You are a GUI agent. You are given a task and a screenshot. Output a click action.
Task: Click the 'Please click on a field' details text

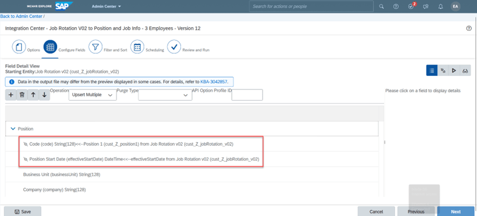(422, 91)
